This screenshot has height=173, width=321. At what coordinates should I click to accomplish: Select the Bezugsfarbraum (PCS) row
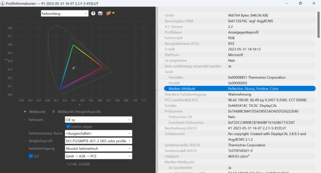[x=240, y=43]
